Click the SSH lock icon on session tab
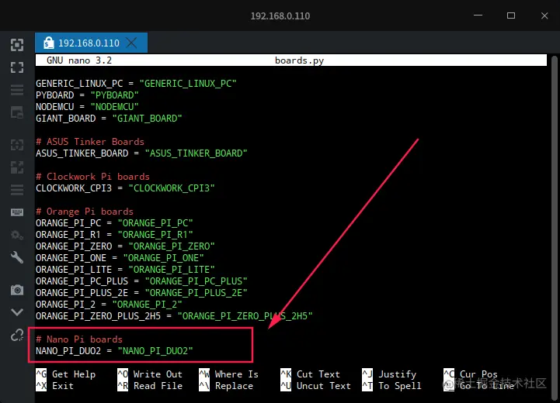The width and height of the screenshot is (560, 403). (48, 43)
